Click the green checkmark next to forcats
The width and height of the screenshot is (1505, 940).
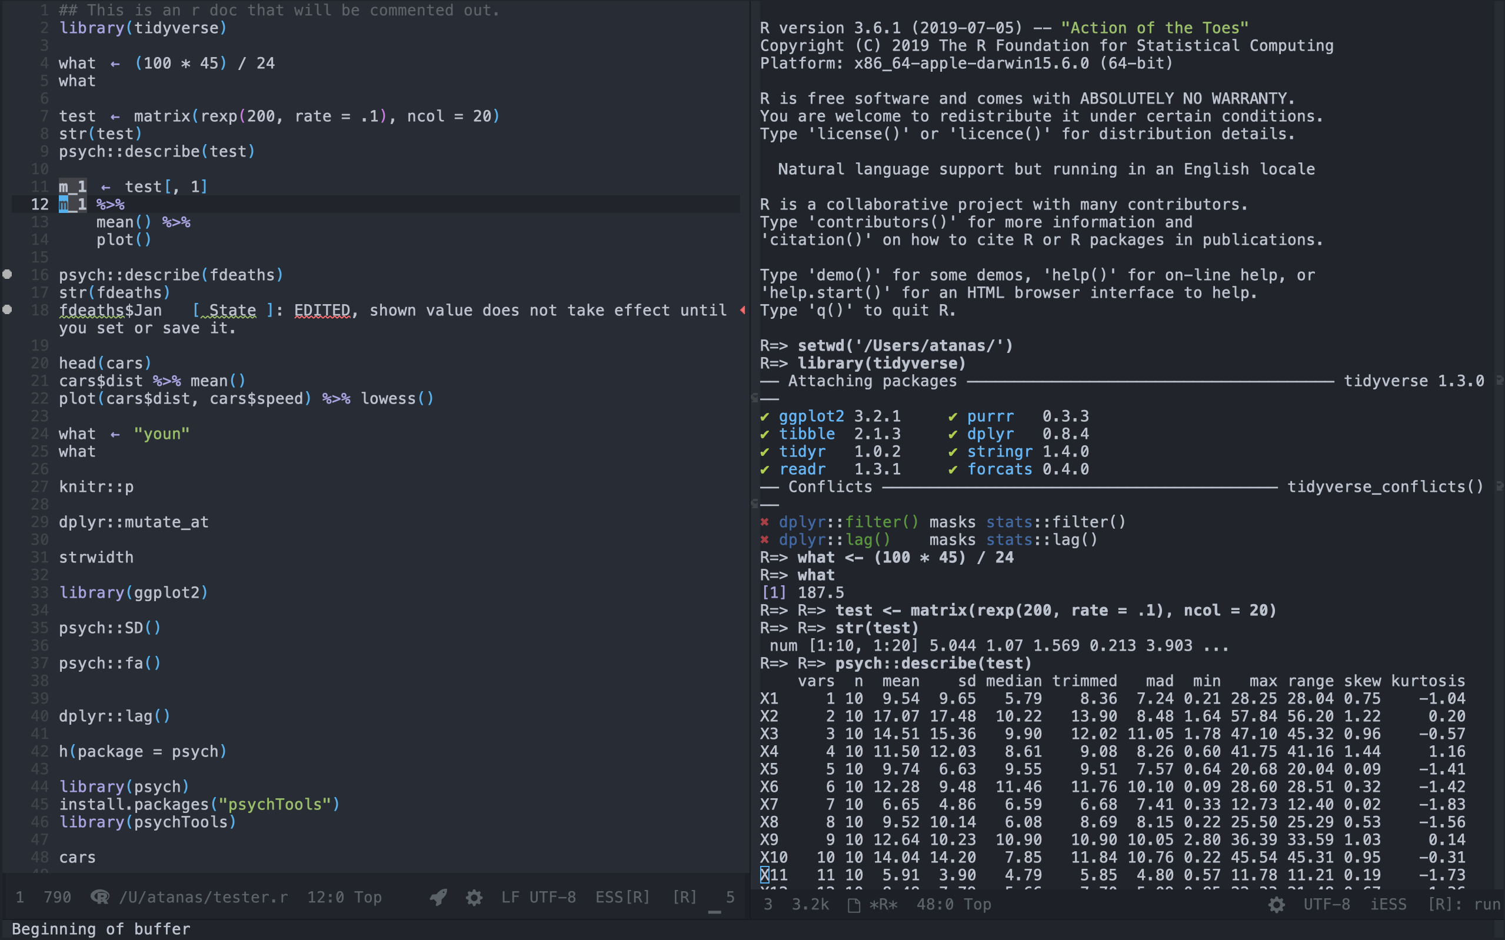[953, 469]
